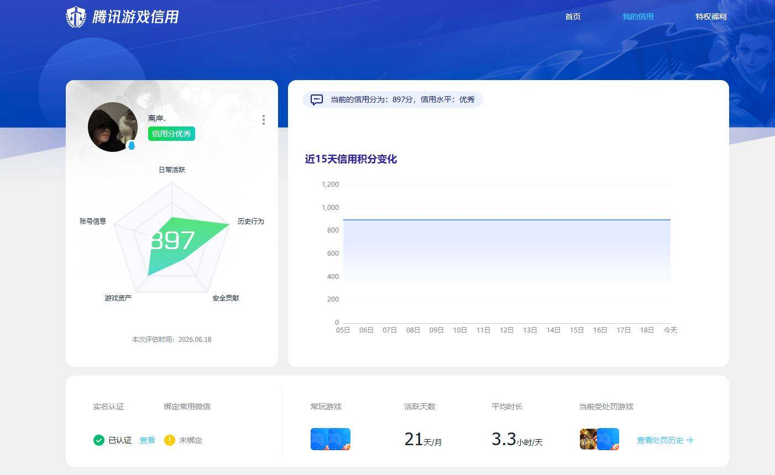This screenshot has width=775, height=475.
Task: Click the 查看 link beside 已认证
Action: [x=147, y=440]
